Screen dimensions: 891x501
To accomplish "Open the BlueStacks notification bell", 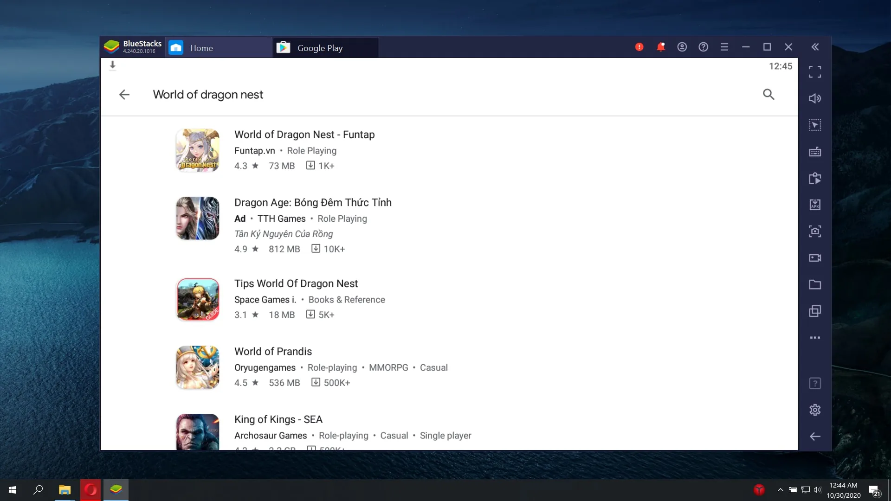I will point(660,47).
